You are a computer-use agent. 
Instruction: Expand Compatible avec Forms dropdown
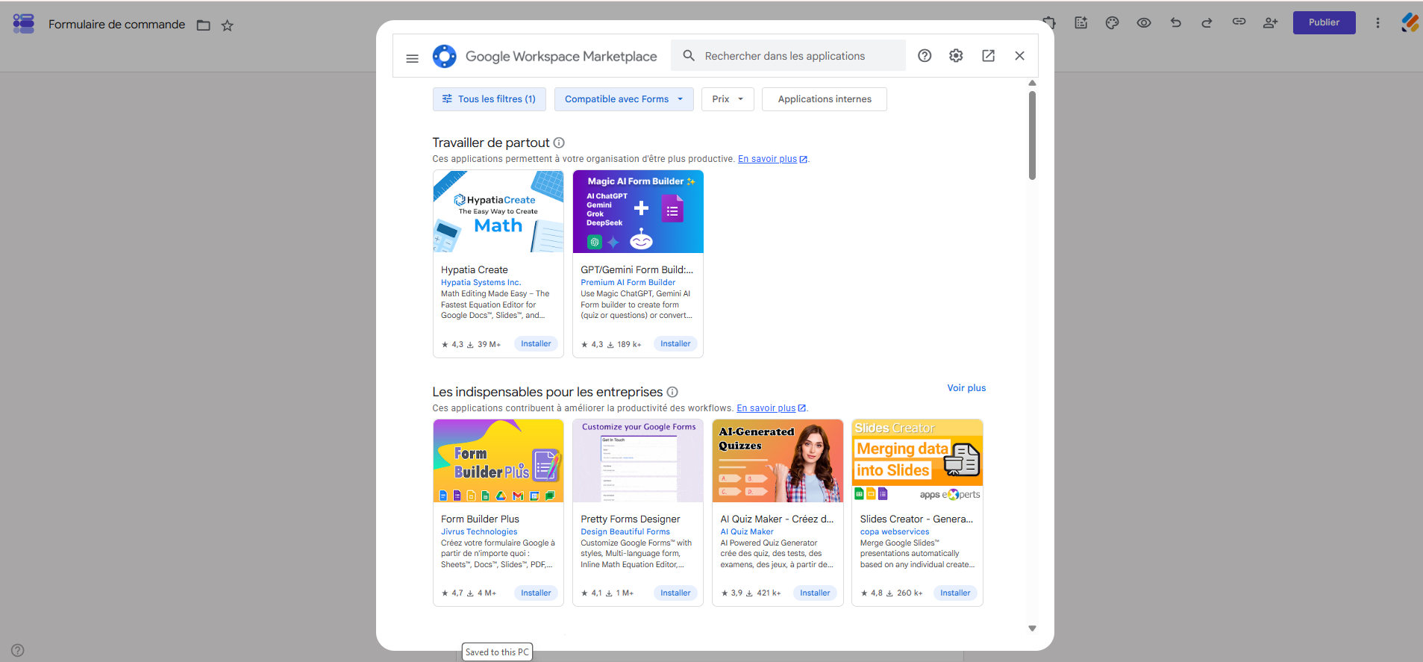[624, 99]
